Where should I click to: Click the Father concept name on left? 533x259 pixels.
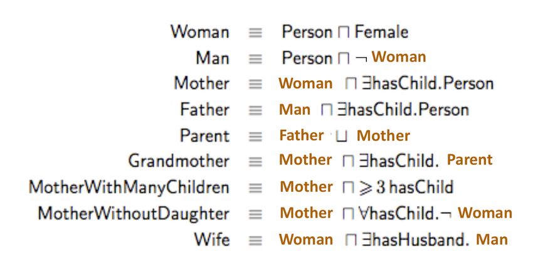tap(204, 110)
